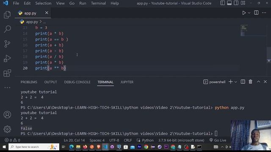Select the app.py editor tab
The height and width of the screenshot is (152, 271).
[33, 13]
